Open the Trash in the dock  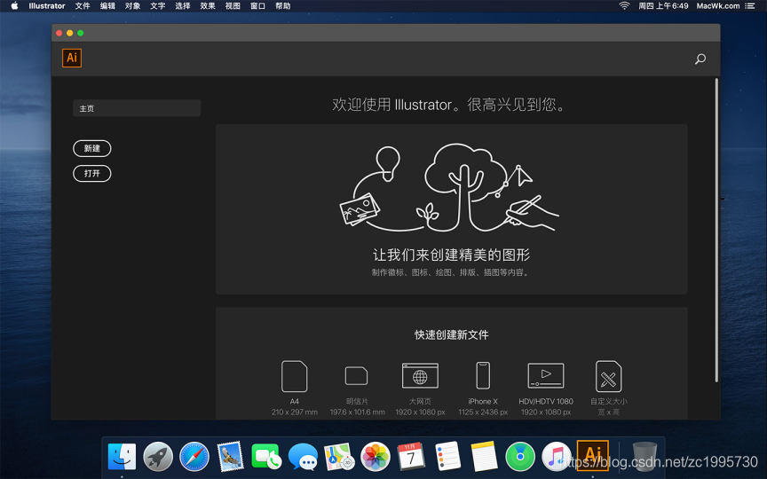(644, 457)
